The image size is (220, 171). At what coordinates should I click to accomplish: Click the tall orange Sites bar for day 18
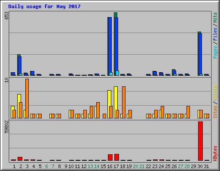[124, 102]
